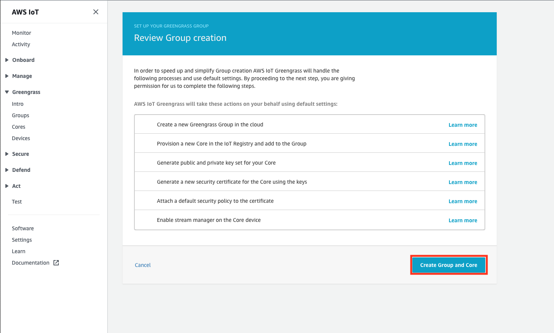This screenshot has height=333, width=554.
Task: Expand the Act section triangle
Action: click(7, 186)
